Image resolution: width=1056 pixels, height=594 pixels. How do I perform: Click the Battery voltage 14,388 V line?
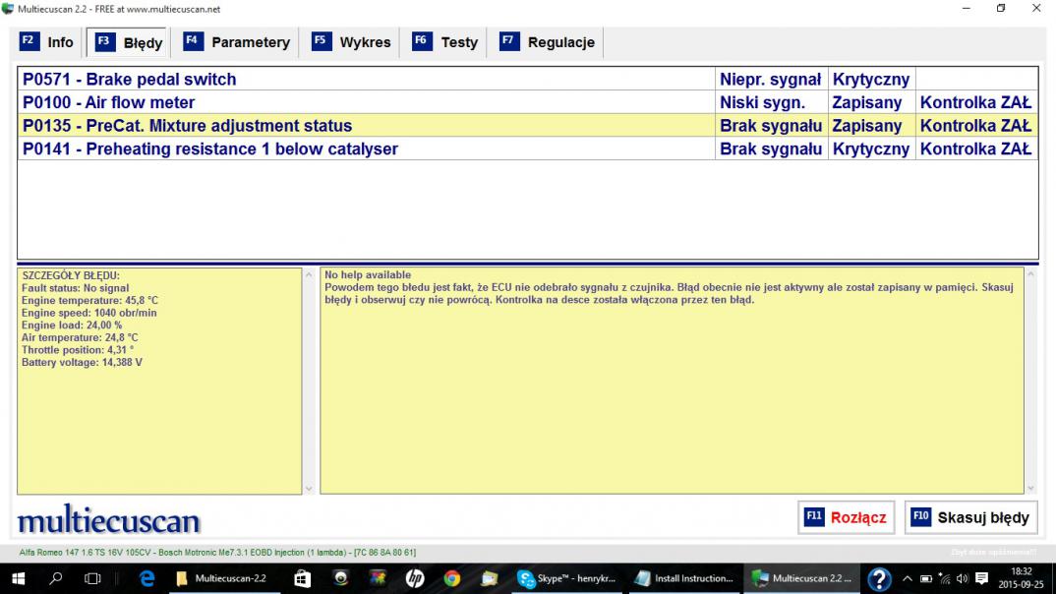click(82, 362)
